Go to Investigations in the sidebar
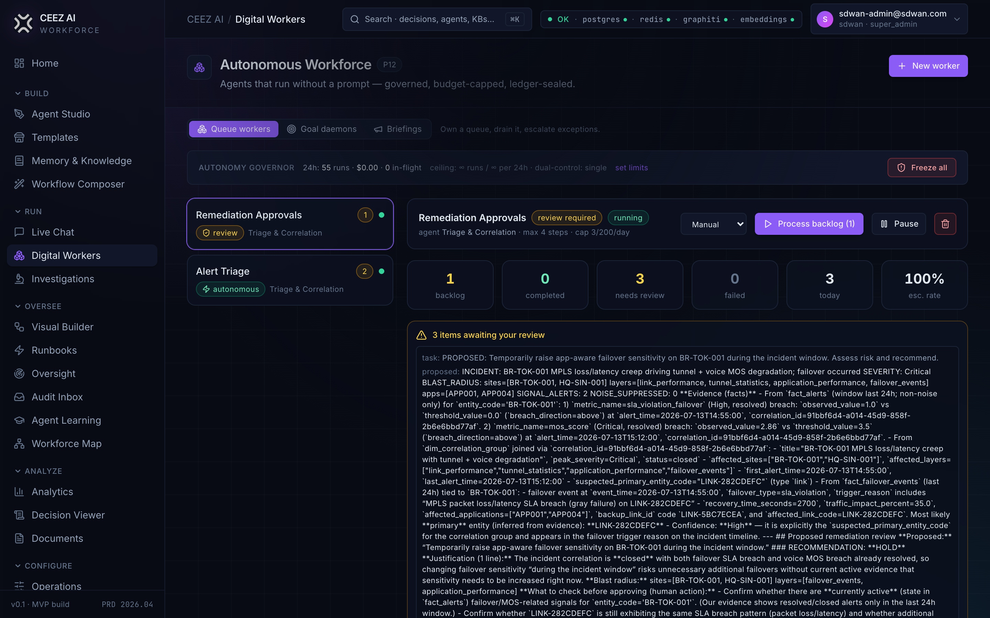The height and width of the screenshot is (618, 990). click(x=82, y=279)
